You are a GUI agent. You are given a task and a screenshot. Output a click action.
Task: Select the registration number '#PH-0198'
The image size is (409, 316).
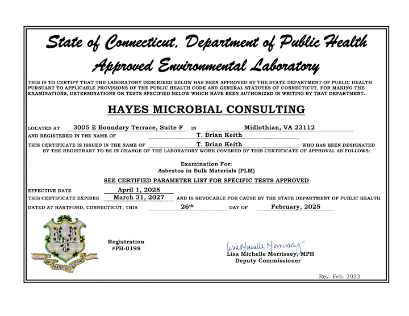(x=126, y=248)
